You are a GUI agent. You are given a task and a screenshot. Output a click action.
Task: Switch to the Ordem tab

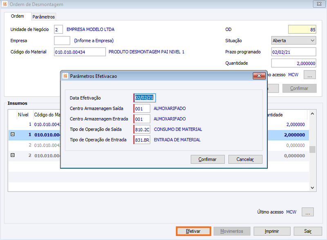click(18, 16)
